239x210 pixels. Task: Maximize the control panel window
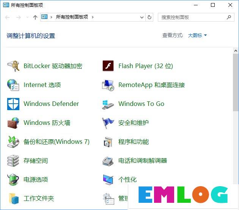[x=213, y=5]
